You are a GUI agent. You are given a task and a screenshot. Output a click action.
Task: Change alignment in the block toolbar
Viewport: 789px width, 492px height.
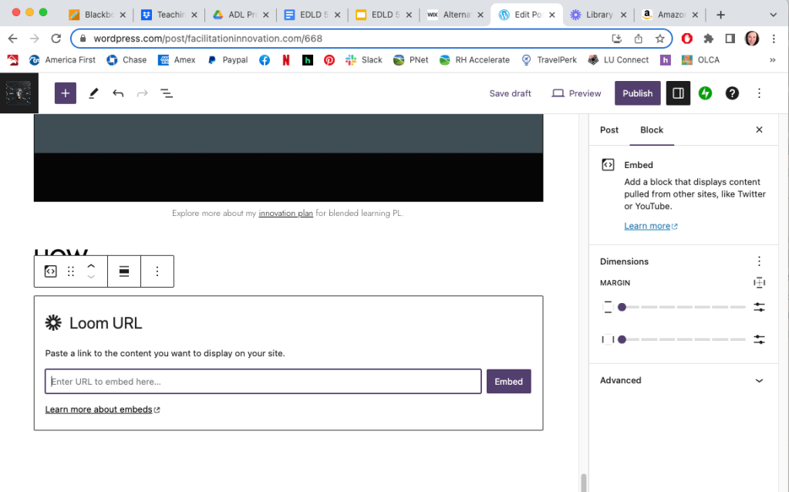click(124, 271)
